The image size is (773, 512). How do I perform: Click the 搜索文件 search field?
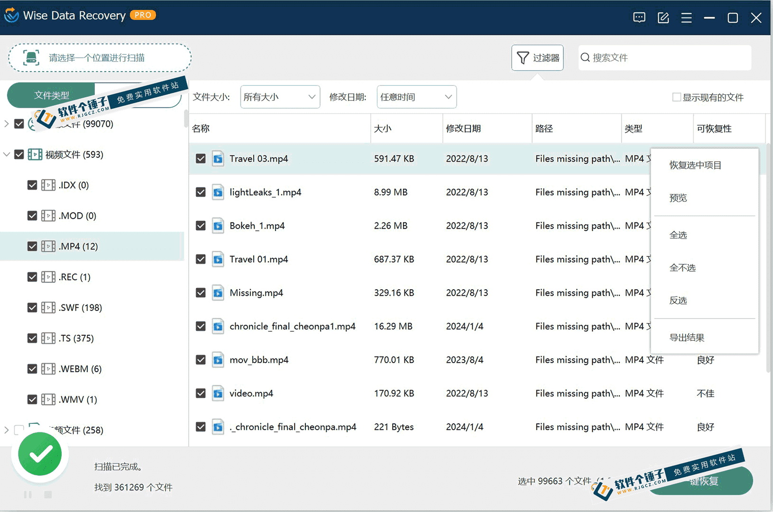point(664,57)
